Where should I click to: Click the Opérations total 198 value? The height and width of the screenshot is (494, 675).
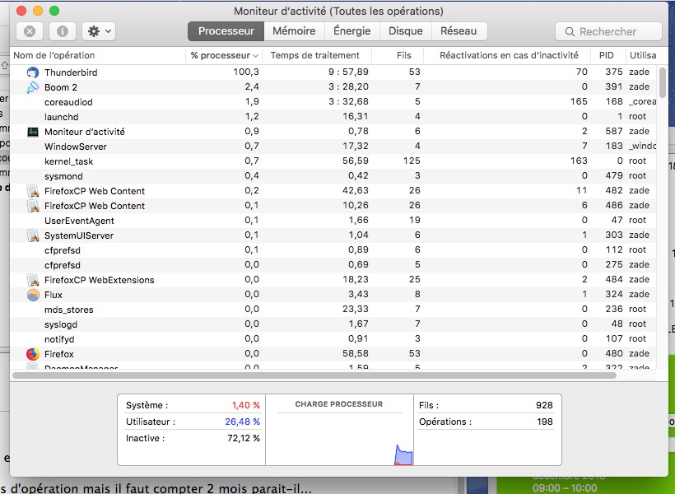(545, 422)
